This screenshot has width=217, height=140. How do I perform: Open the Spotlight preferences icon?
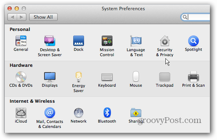194,41
